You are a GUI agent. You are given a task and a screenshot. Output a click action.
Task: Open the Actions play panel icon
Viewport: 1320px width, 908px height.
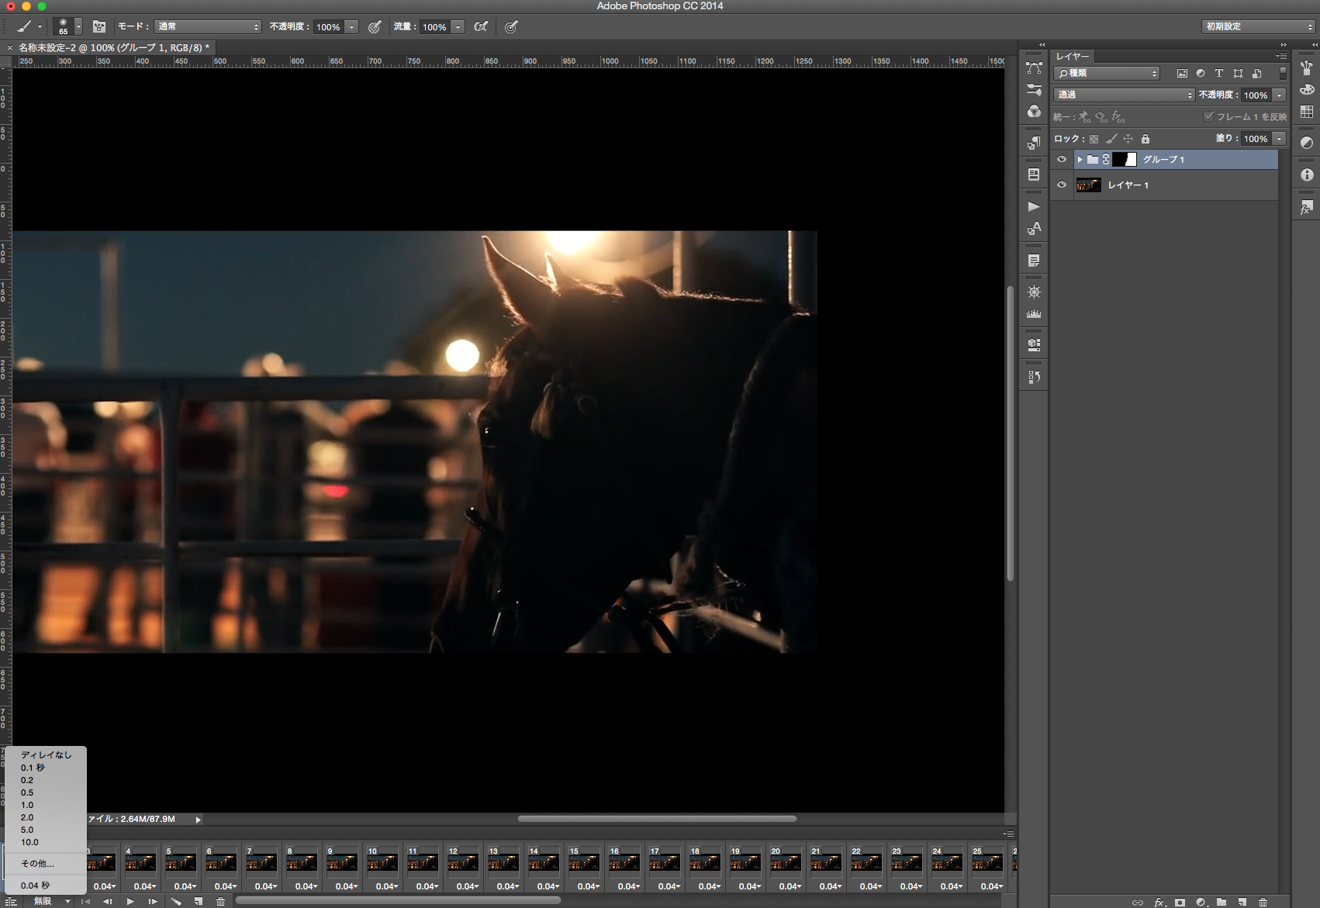(1034, 206)
